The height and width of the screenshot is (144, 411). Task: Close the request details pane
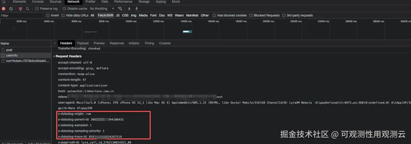55,43
